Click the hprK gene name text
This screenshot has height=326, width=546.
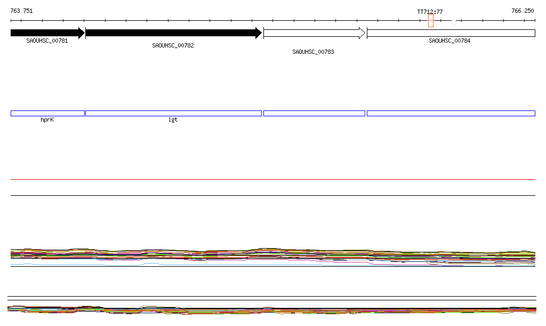pyautogui.click(x=47, y=120)
